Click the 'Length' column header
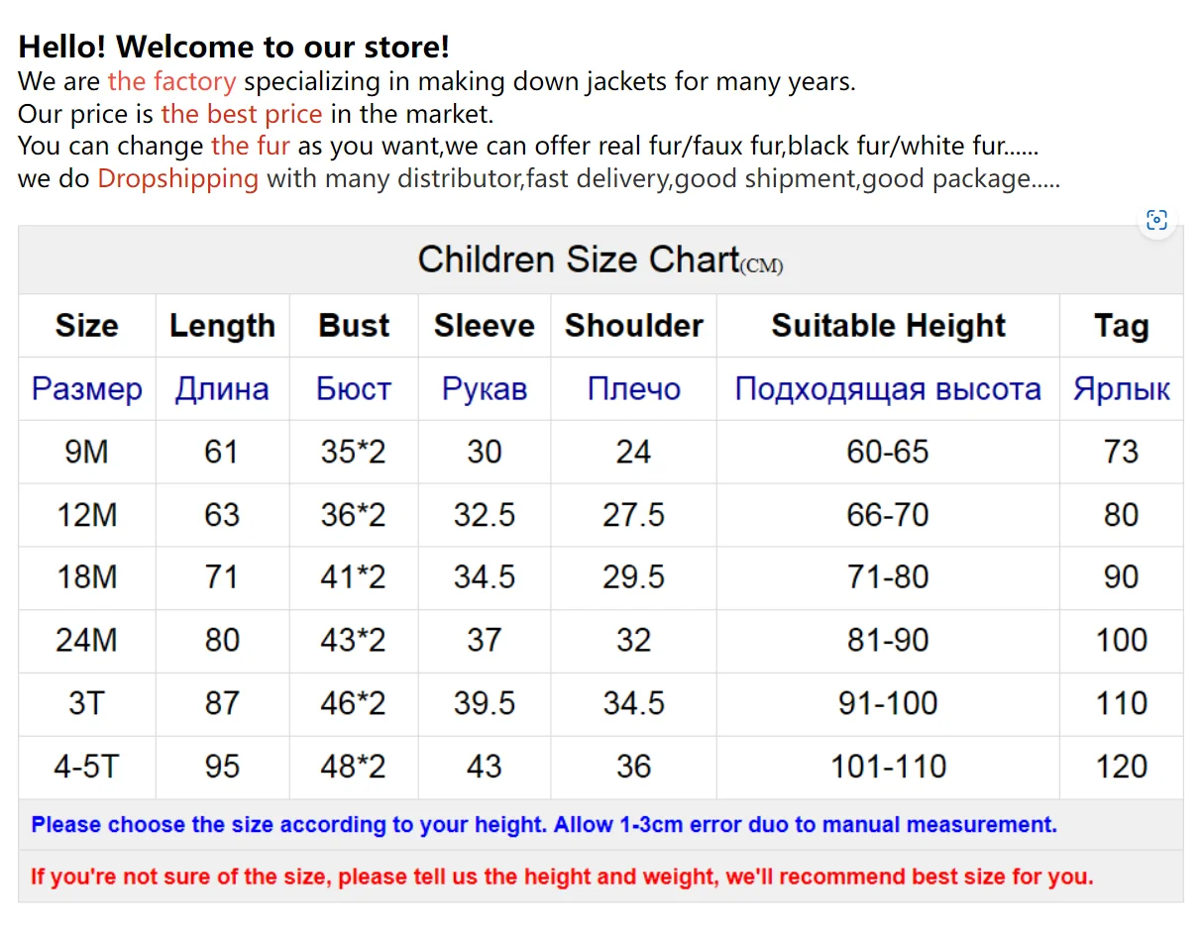Image resolution: width=1202 pixels, height=933 pixels. (x=222, y=326)
